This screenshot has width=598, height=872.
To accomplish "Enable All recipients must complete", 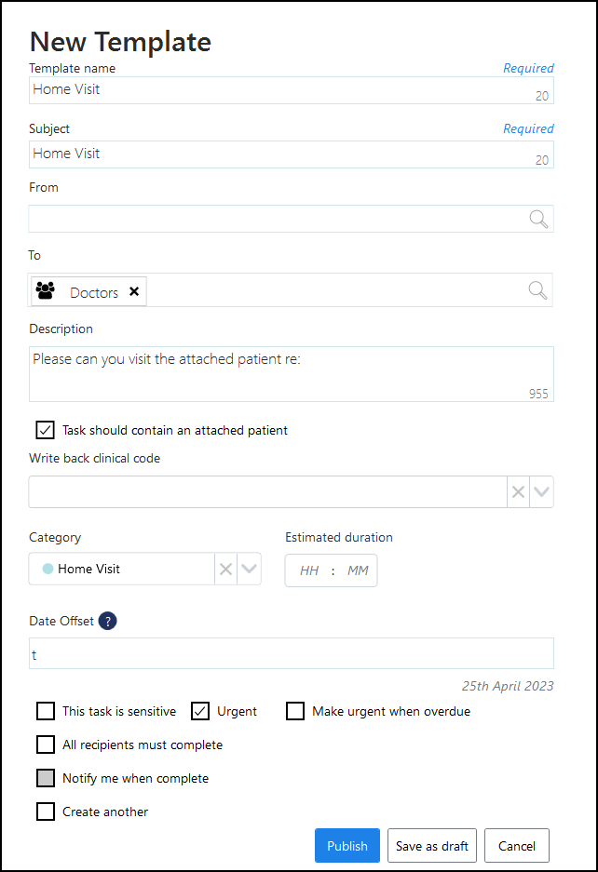I will pos(45,745).
